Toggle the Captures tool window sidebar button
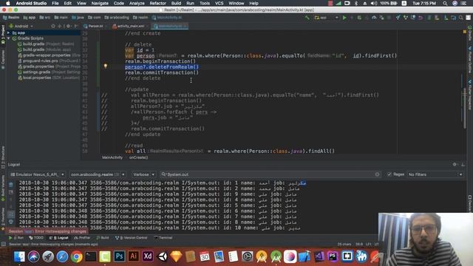 click(x=3, y=59)
